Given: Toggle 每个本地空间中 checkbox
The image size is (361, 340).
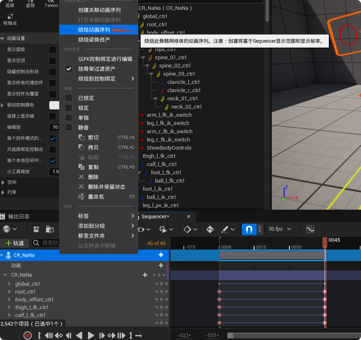Looking at the screenshot, I should [x=53, y=160].
